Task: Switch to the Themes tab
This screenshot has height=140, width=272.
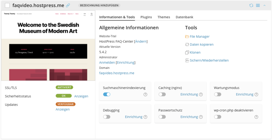Action: click(164, 17)
